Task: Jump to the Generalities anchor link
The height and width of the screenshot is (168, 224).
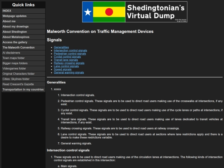Action: point(61,47)
